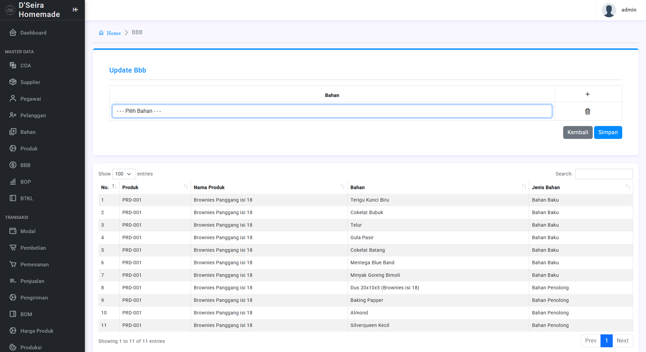Click the admin avatar picture
The height and width of the screenshot is (352, 646).
(609, 10)
